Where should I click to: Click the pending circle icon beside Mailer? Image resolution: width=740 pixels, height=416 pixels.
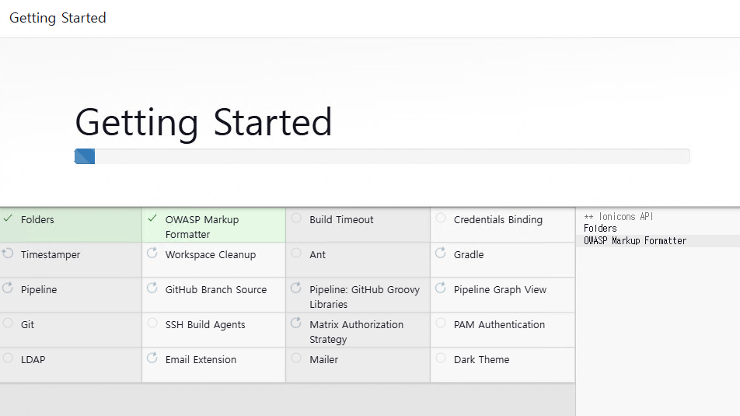(x=296, y=358)
